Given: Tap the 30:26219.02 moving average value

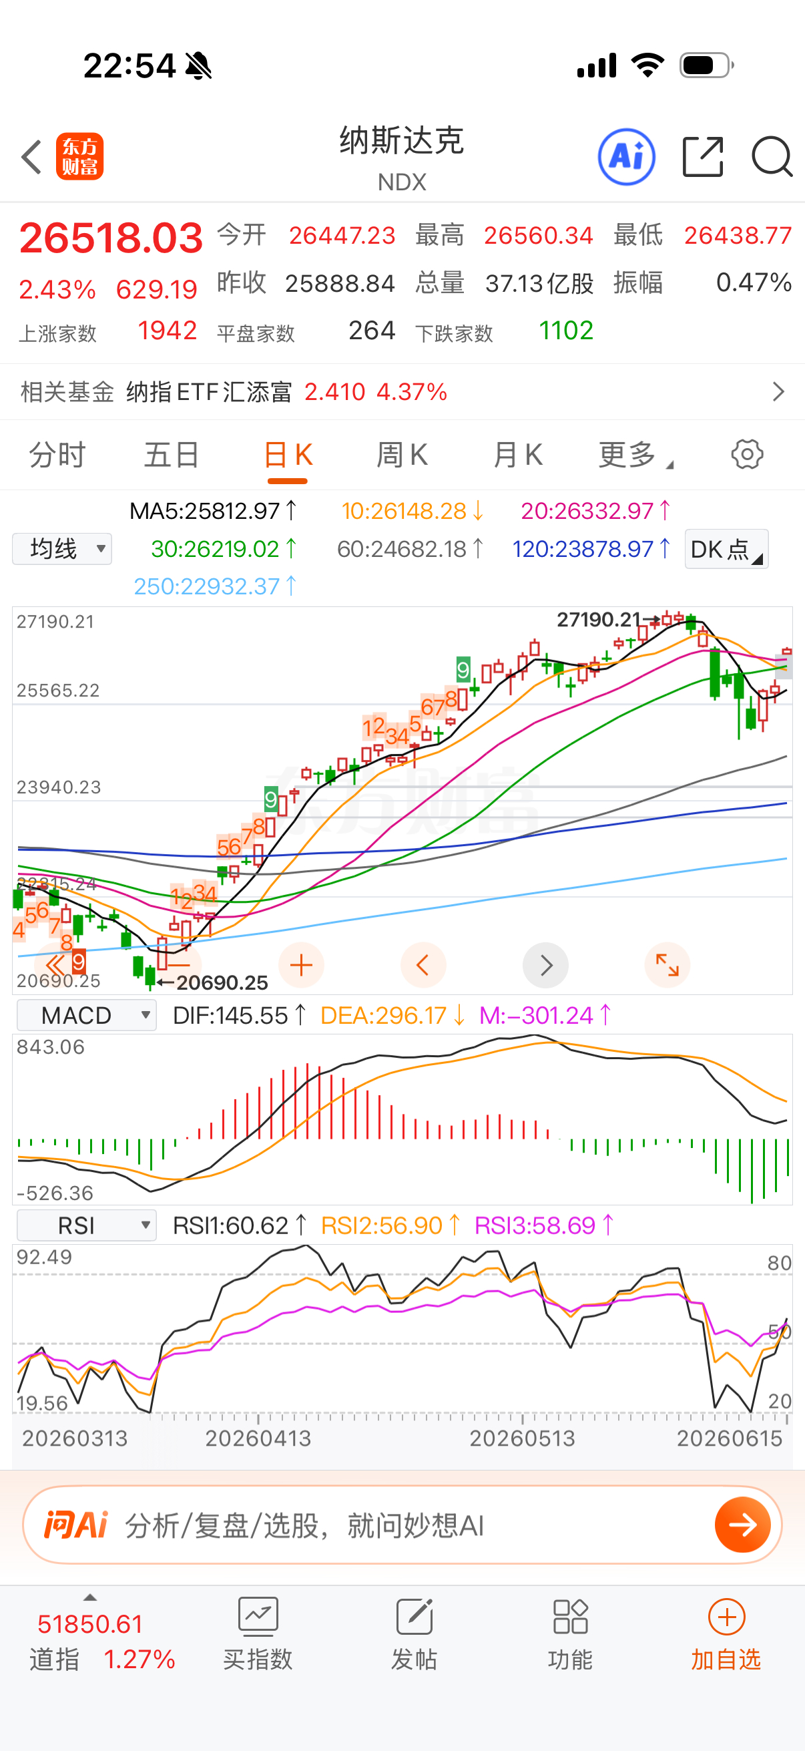Looking at the screenshot, I should [224, 548].
